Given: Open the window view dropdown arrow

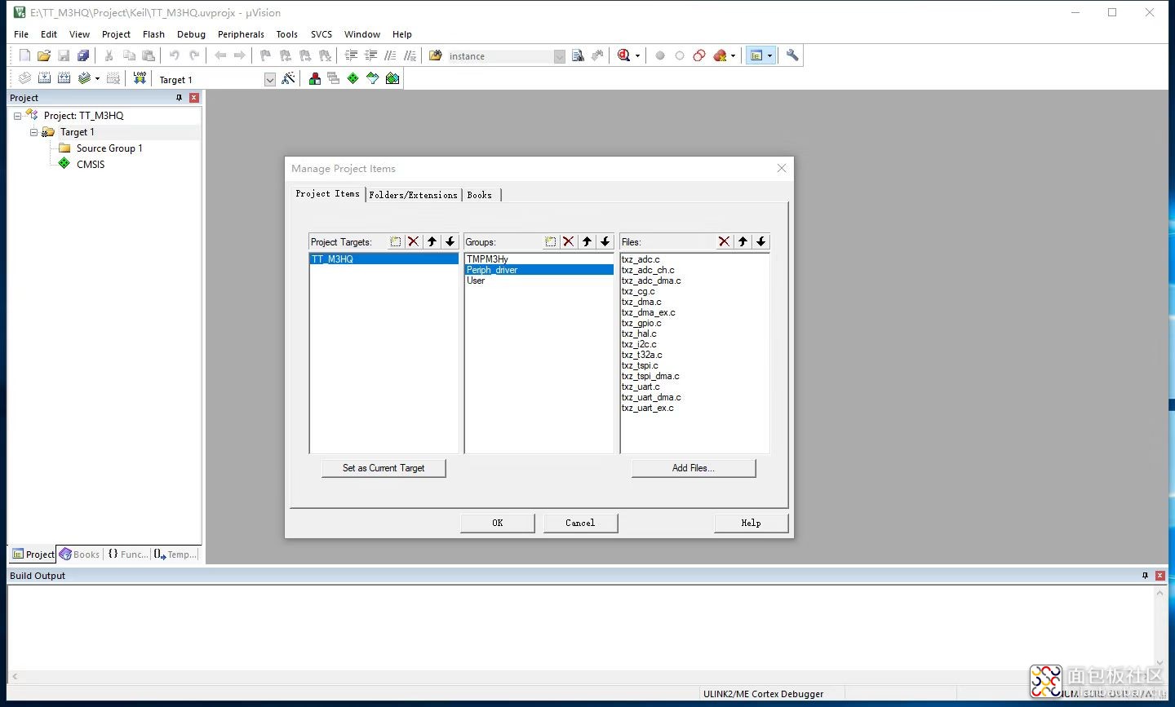Looking at the screenshot, I should pos(769,56).
